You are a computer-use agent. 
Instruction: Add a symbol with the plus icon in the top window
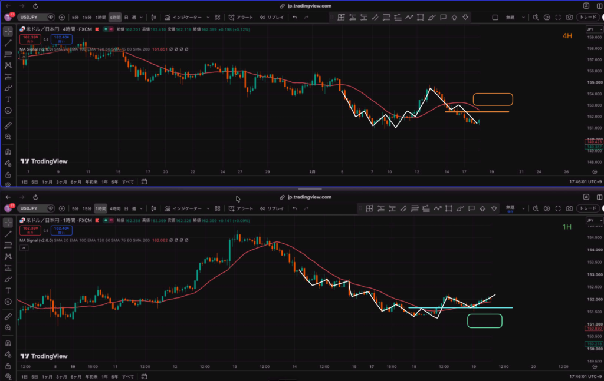click(61, 17)
